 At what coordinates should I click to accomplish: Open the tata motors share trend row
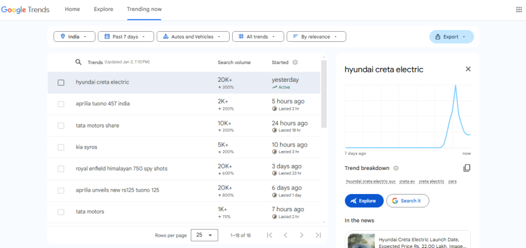[184, 126]
